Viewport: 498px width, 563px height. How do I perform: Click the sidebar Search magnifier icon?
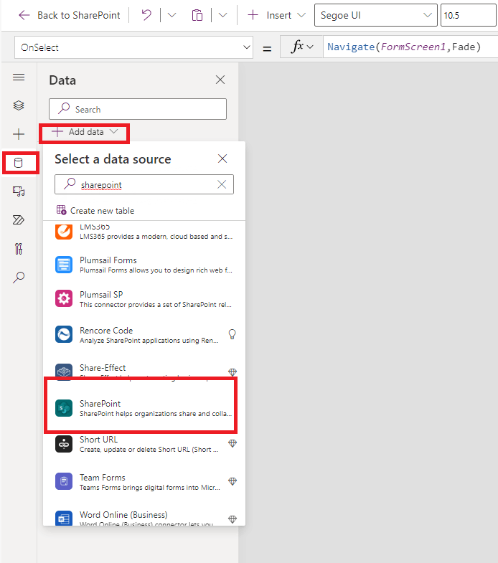coord(19,277)
